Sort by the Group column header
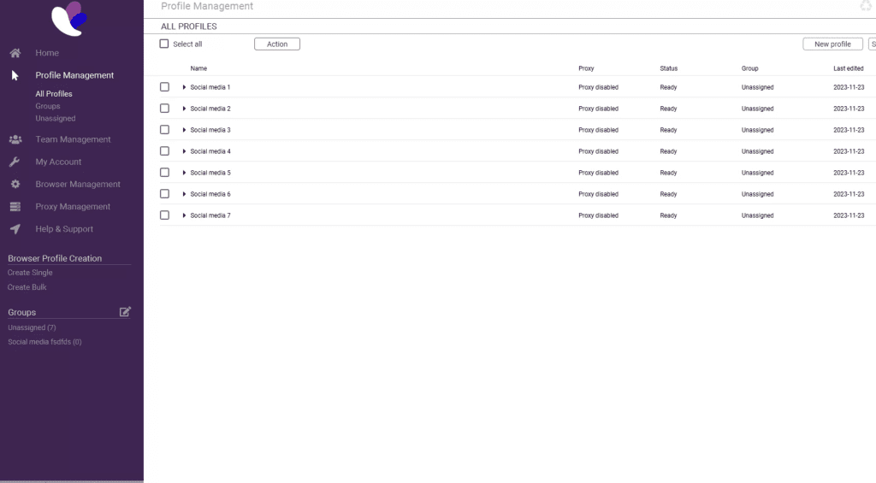 (x=749, y=68)
